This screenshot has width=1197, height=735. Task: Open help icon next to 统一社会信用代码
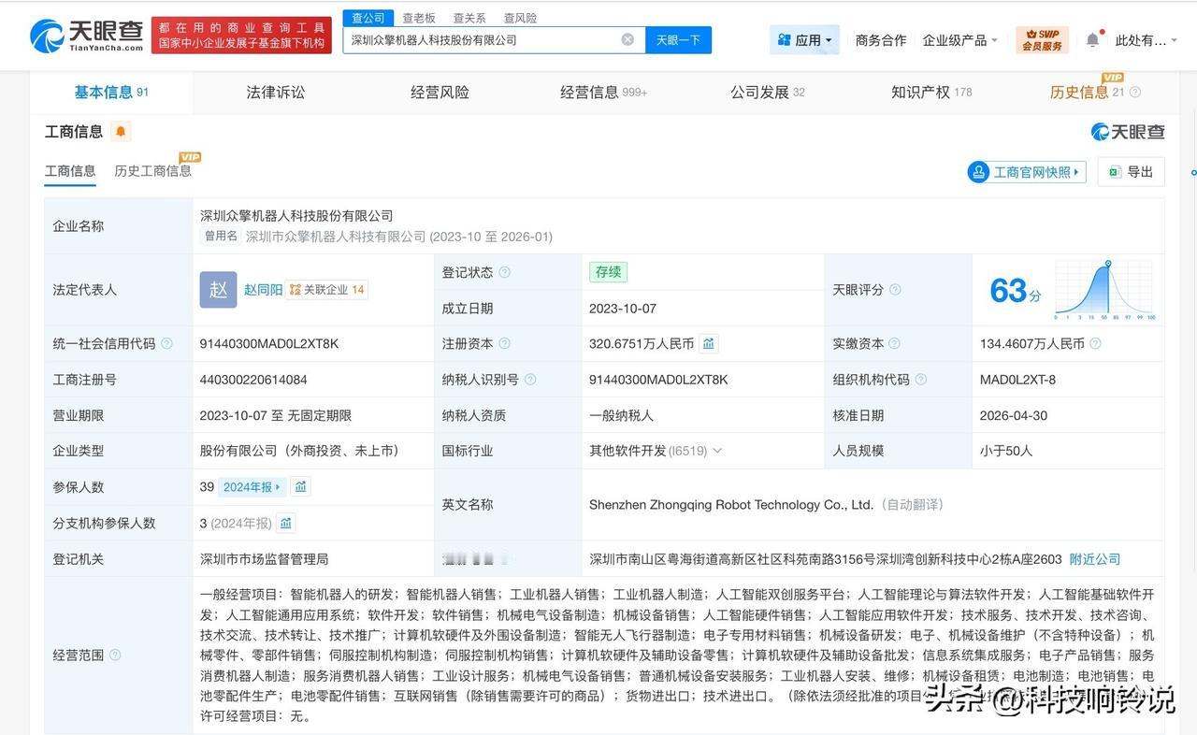click(166, 343)
